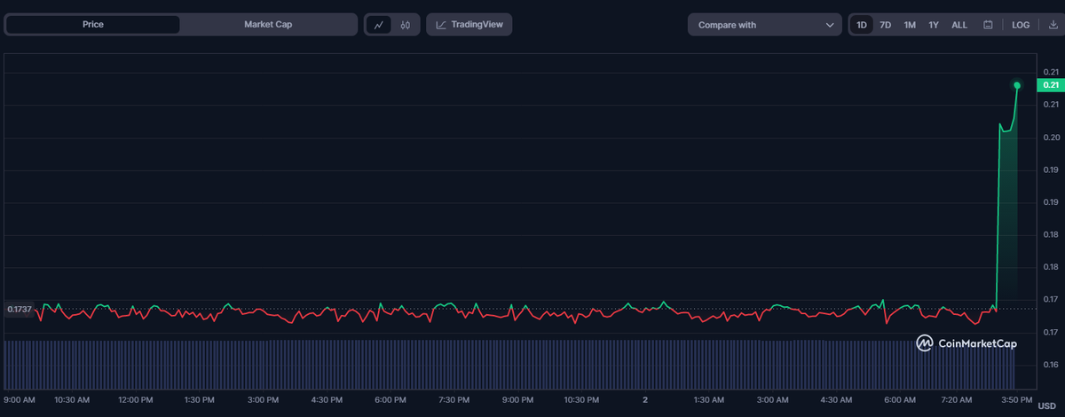
Task: Select the ALL time range
Action: 959,25
